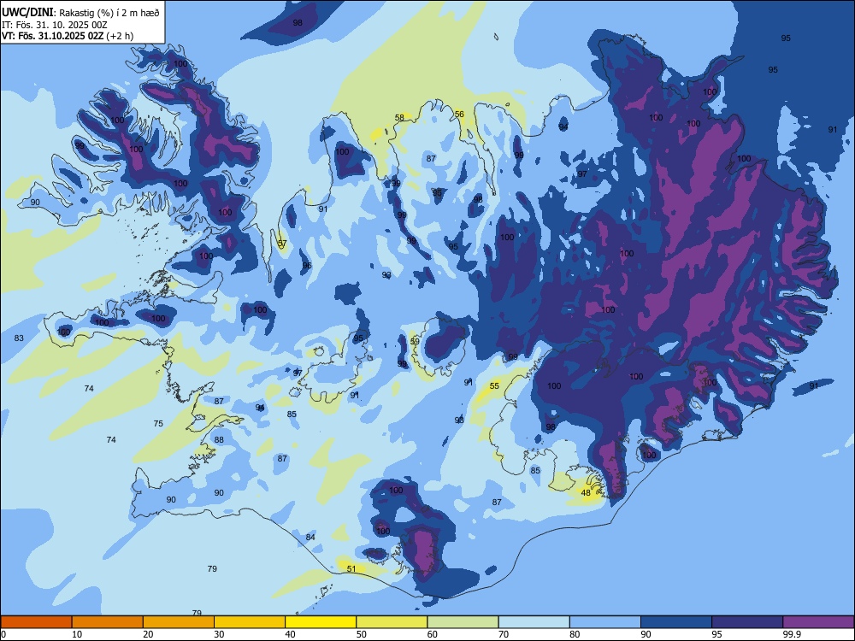Click the orange 10–20 legend swatch
Screen dimensions: 855x641
pos(108,622)
